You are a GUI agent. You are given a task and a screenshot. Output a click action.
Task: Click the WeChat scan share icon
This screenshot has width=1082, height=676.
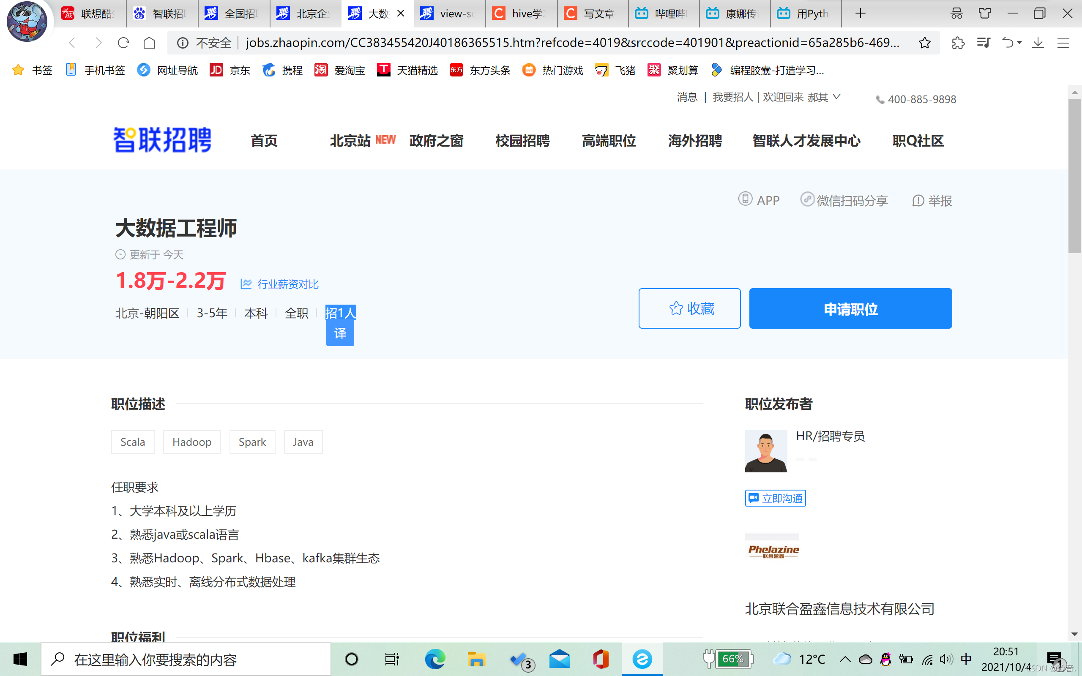[x=806, y=199]
